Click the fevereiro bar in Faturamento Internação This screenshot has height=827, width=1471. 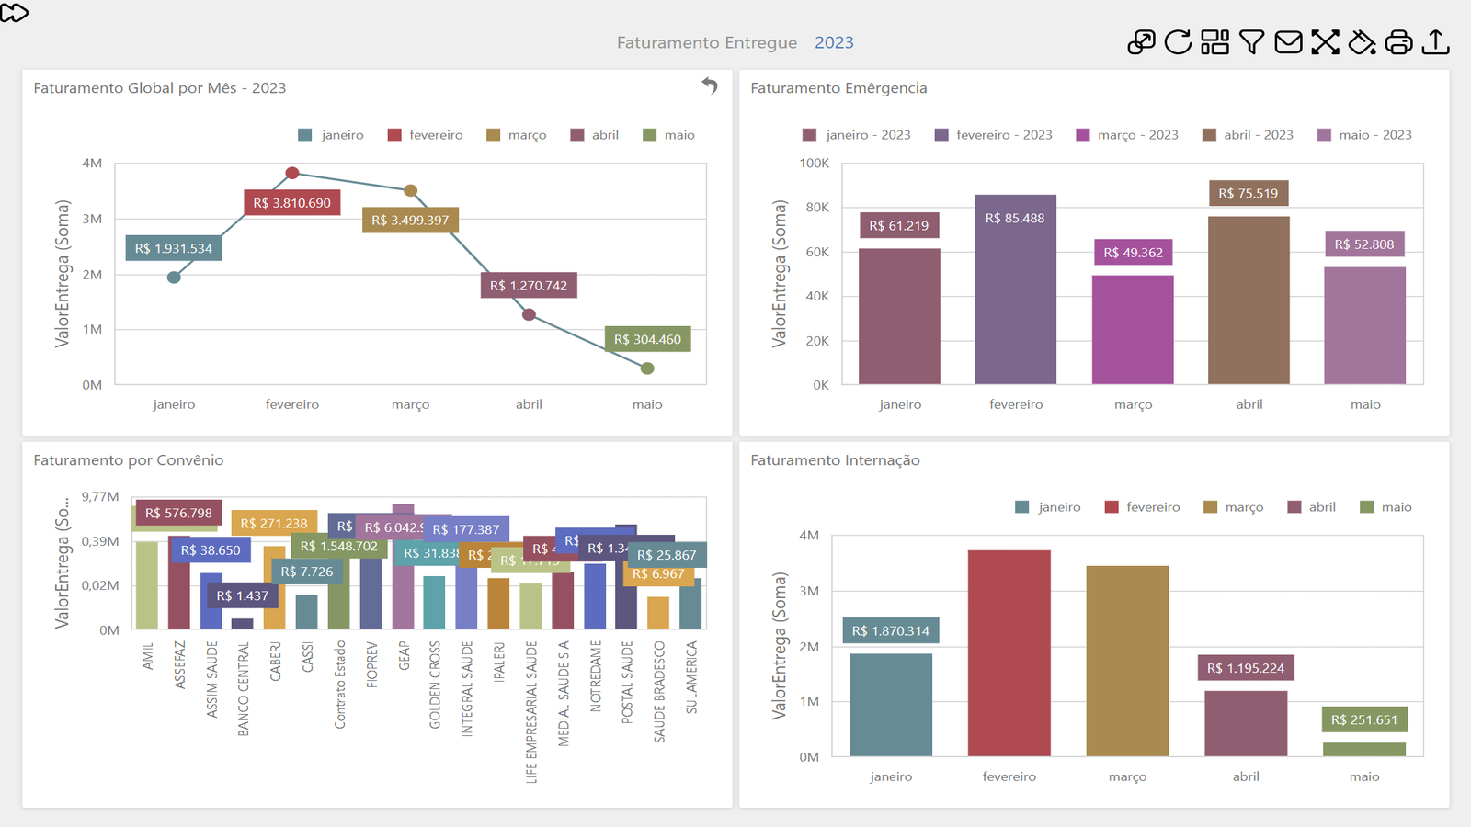point(1009,652)
